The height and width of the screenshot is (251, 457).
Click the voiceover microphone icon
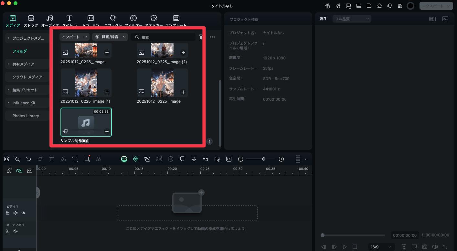pyautogui.click(x=194, y=159)
